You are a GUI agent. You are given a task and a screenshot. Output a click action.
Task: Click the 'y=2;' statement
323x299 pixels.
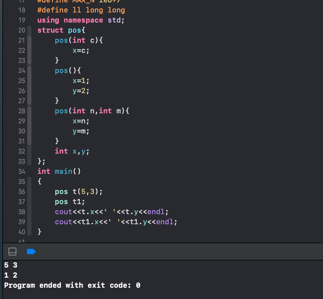click(81, 91)
